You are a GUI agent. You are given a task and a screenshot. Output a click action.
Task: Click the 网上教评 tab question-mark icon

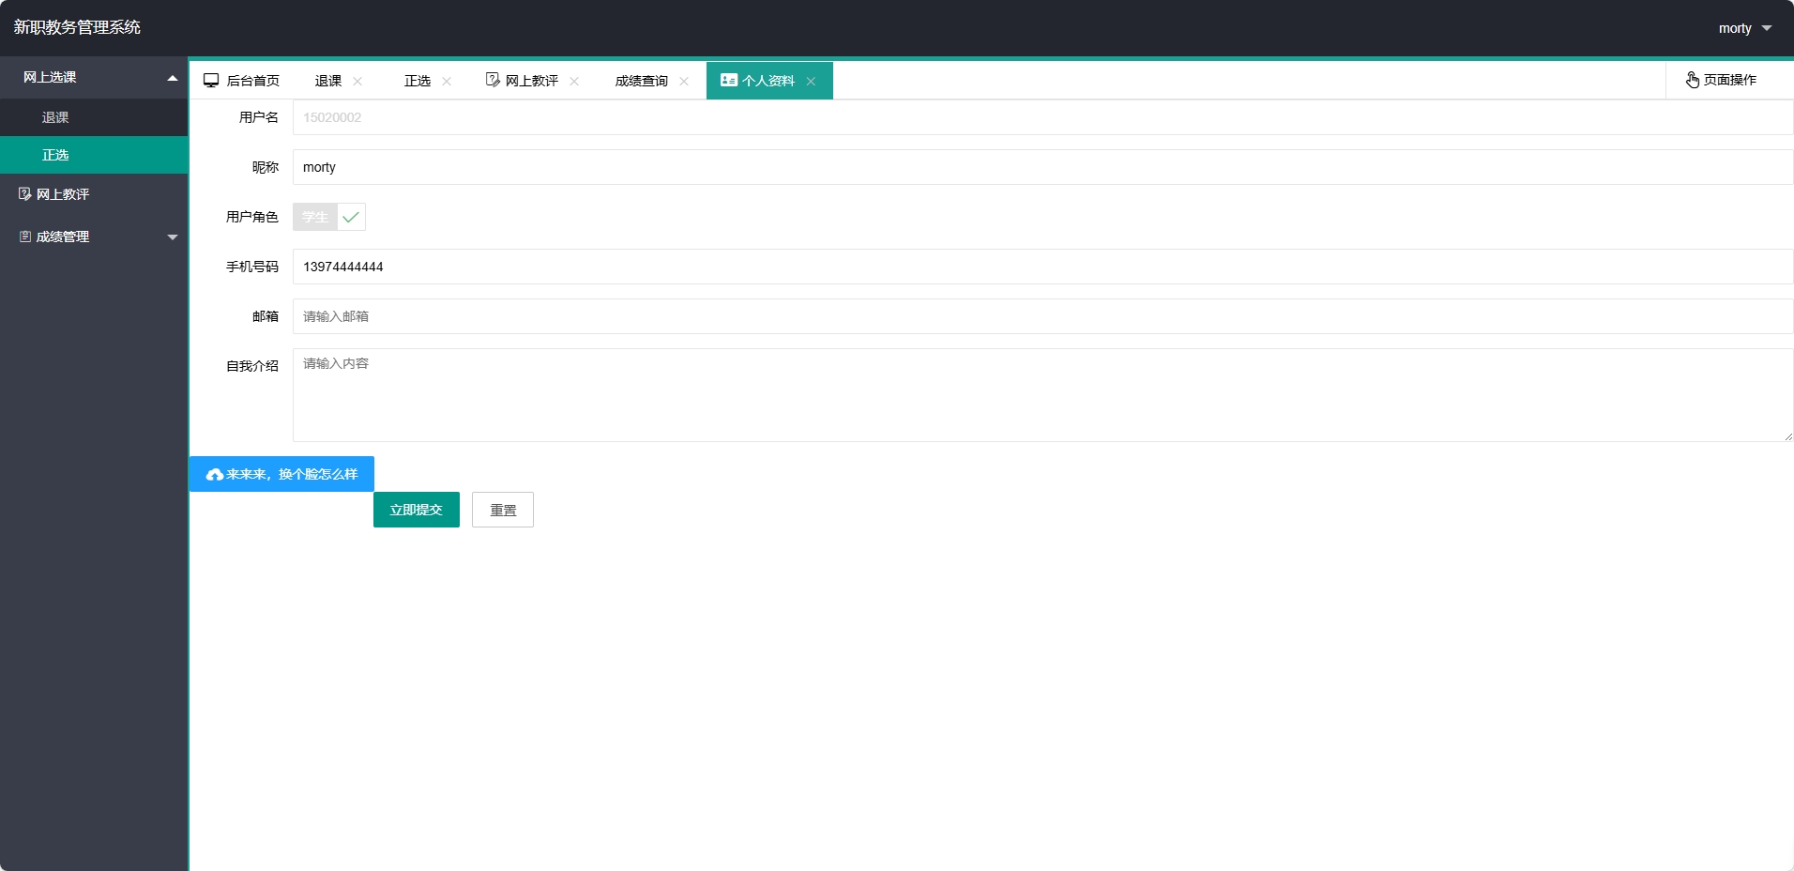coord(493,80)
